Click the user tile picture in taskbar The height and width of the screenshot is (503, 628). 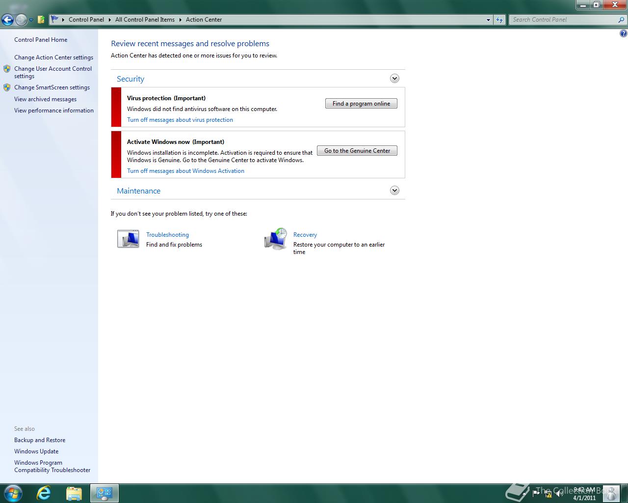pyautogui.click(x=611, y=493)
